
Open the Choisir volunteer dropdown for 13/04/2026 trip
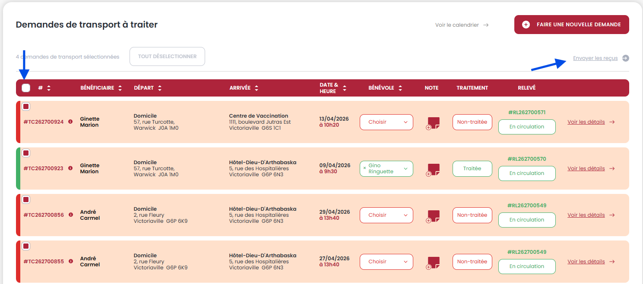tap(386, 122)
